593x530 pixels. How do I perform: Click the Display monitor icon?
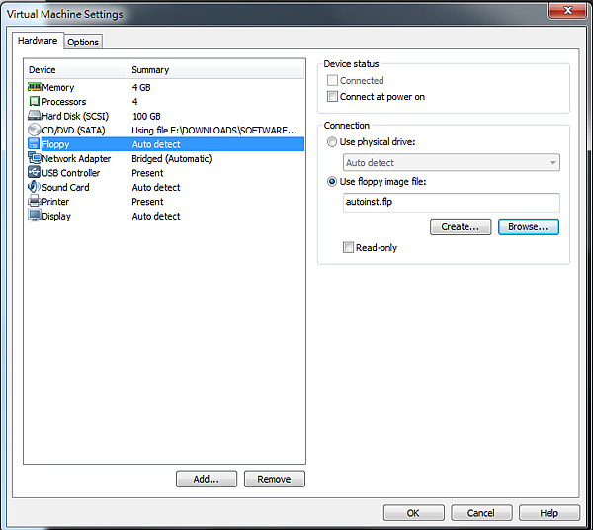click(x=34, y=216)
